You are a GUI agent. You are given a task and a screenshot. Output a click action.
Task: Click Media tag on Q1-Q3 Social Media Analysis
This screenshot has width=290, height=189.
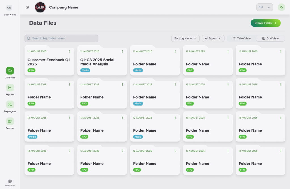(x=85, y=70)
